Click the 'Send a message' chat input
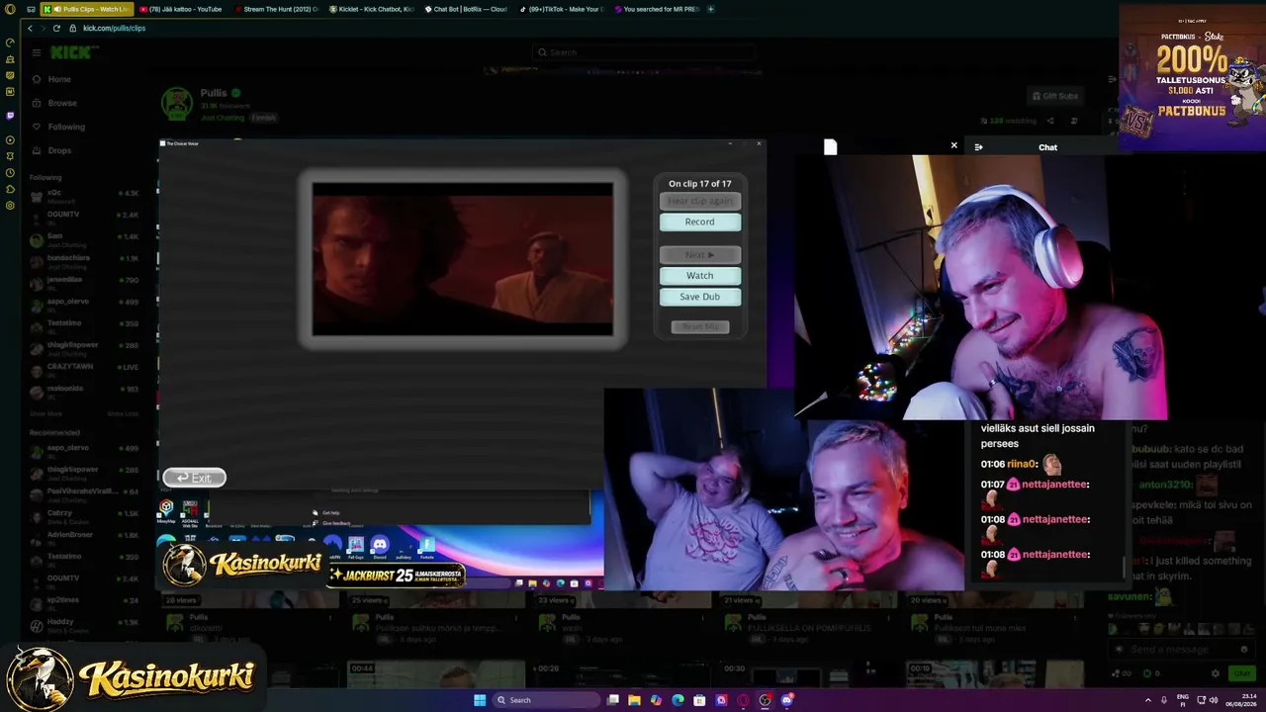The height and width of the screenshot is (712, 1266). click(1182, 650)
